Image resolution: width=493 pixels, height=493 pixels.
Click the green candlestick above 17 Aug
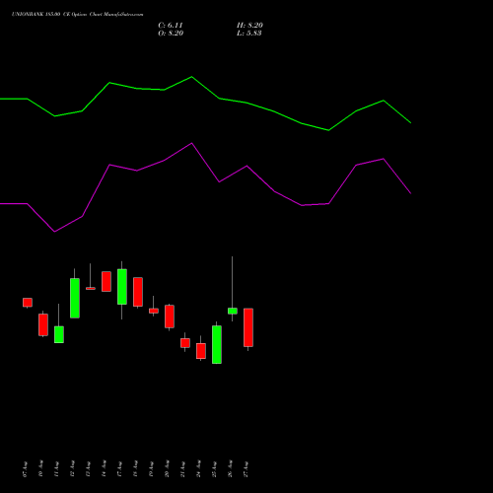pyautogui.click(x=122, y=287)
